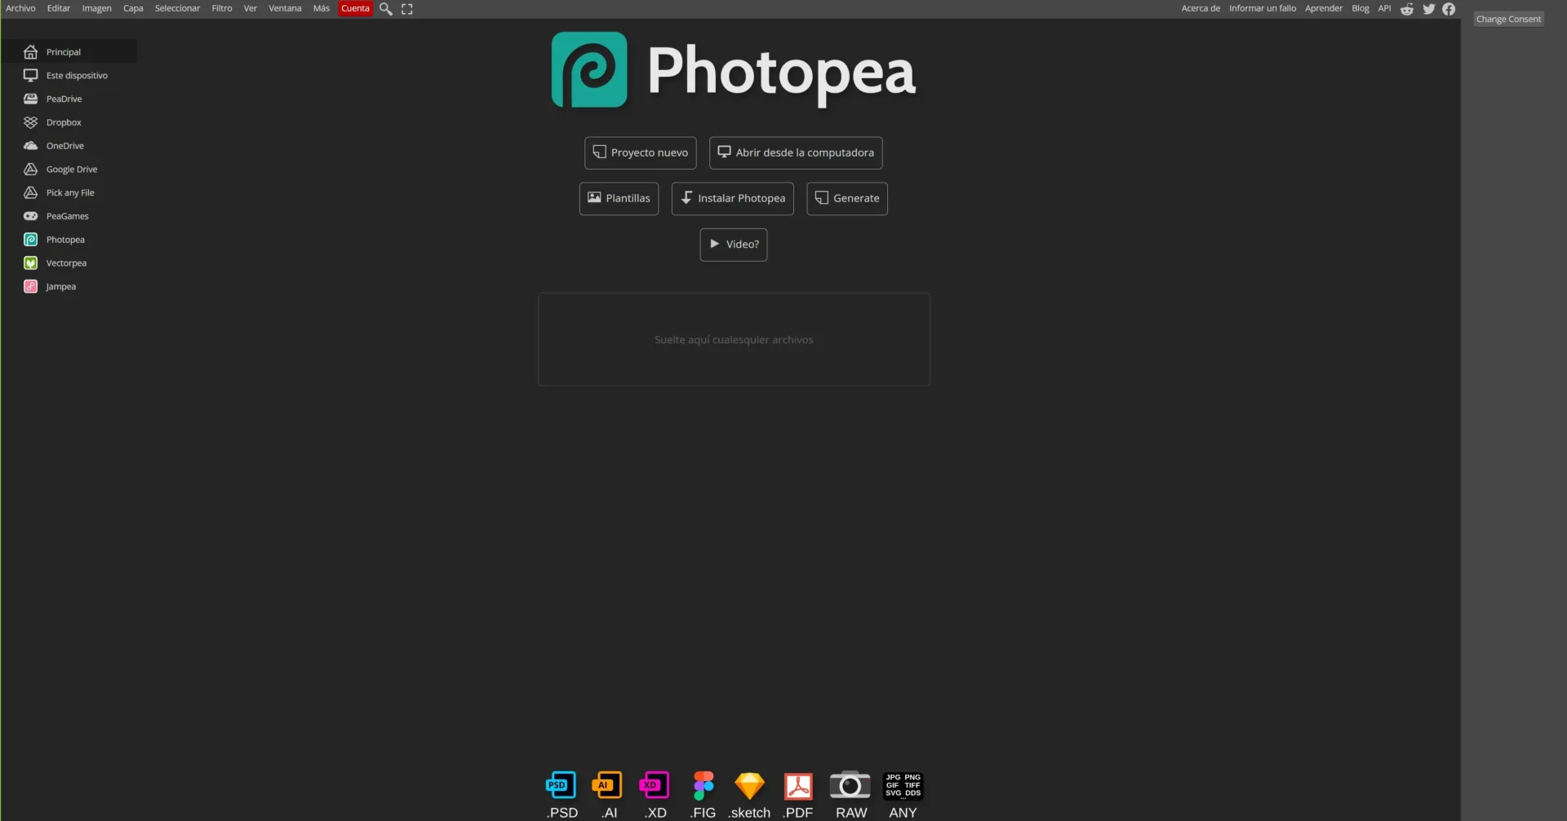This screenshot has height=821, width=1567.
Task: Click the red Cuenta button
Action: (355, 9)
